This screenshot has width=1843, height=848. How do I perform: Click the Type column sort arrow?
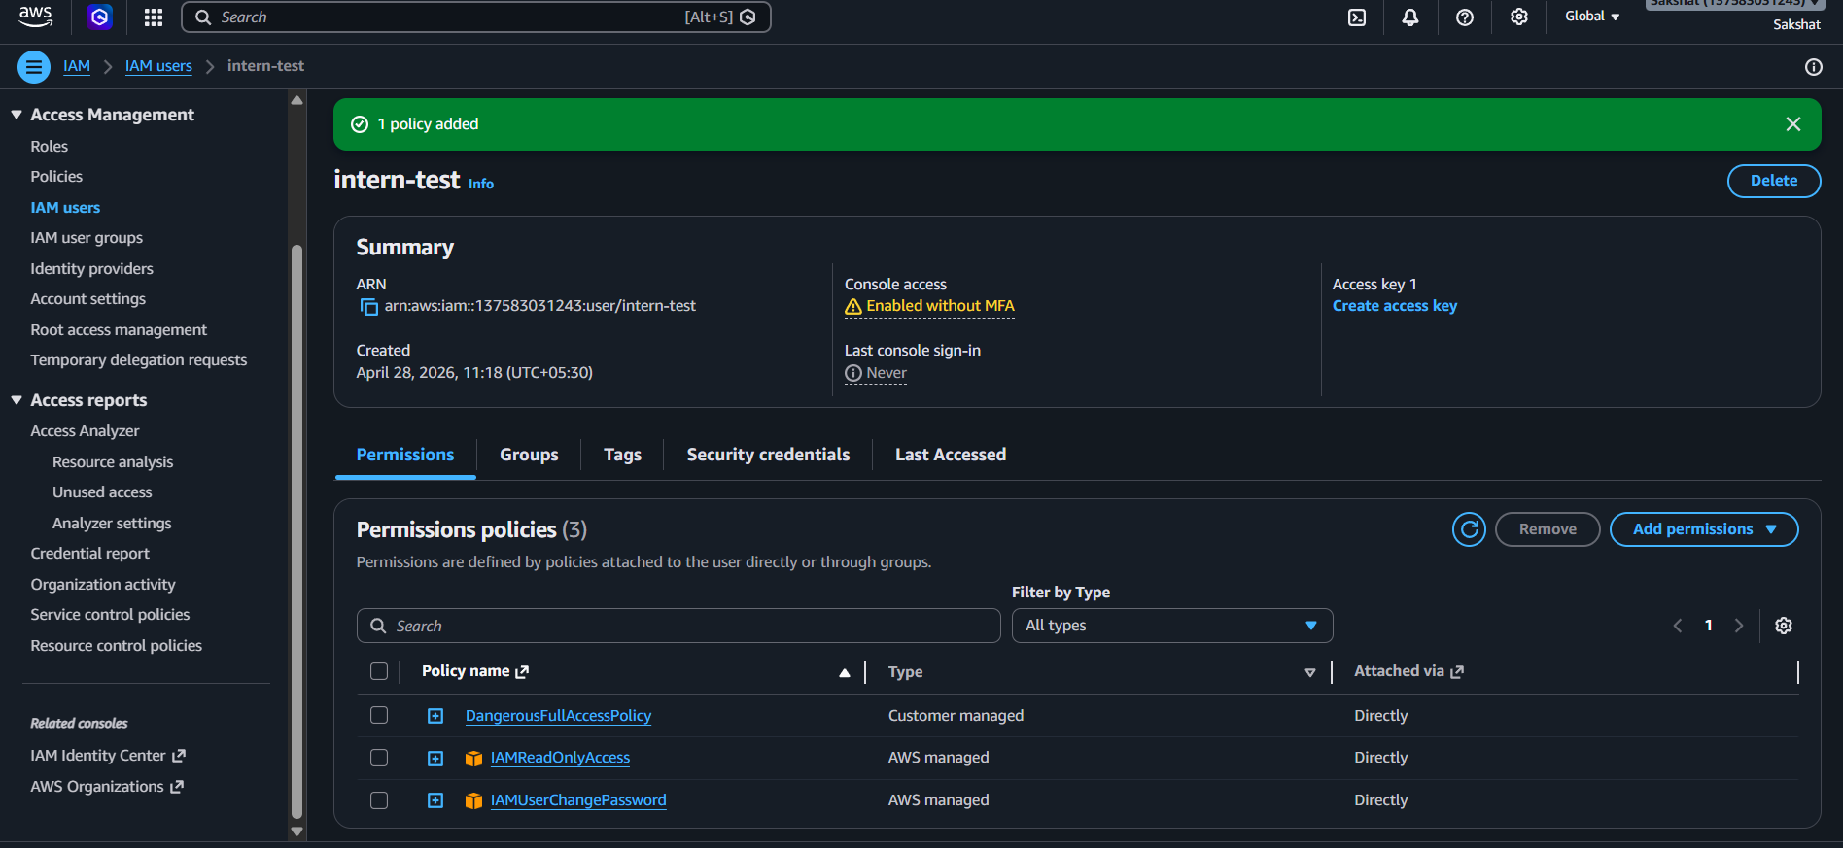[1310, 672]
